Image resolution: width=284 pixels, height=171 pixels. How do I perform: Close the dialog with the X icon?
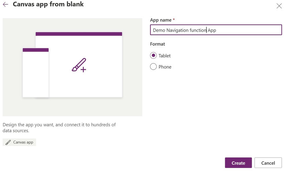click(279, 6)
